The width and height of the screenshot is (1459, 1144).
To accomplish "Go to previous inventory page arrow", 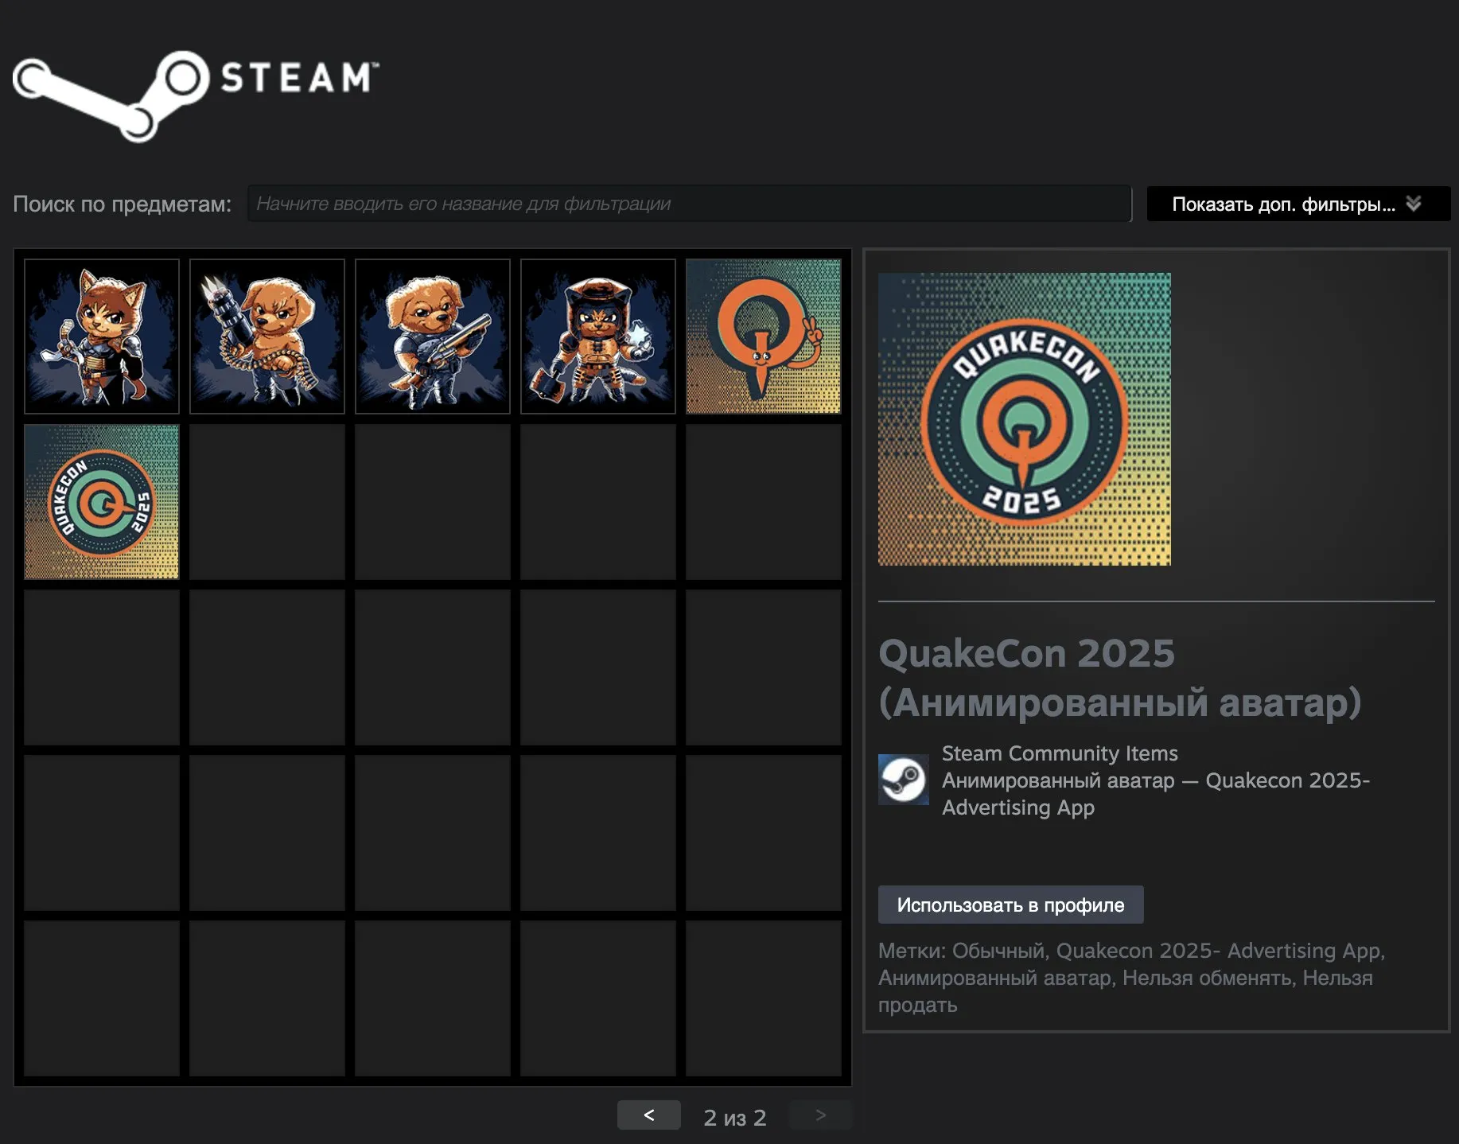I will click(x=649, y=1115).
